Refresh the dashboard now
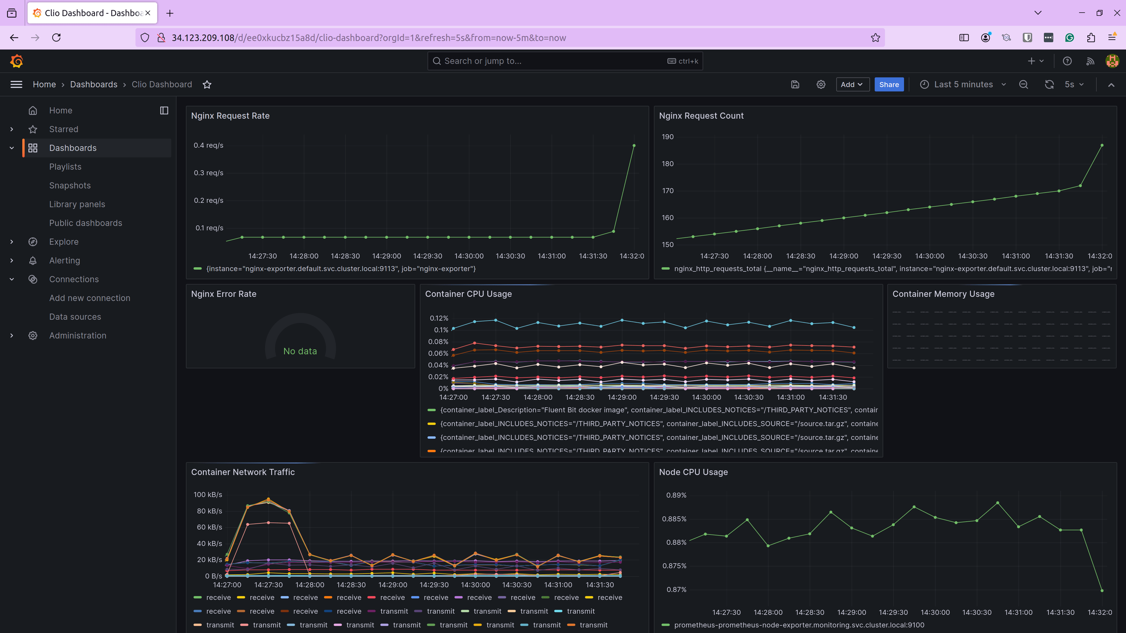 [x=1049, y=84]
